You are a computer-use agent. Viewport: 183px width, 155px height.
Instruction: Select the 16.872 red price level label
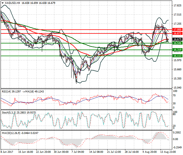[x=177, y=33]
